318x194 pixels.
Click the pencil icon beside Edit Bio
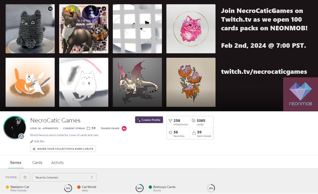[32, 142]
